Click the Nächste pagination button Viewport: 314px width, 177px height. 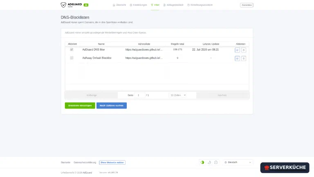[x=222, y=95]
